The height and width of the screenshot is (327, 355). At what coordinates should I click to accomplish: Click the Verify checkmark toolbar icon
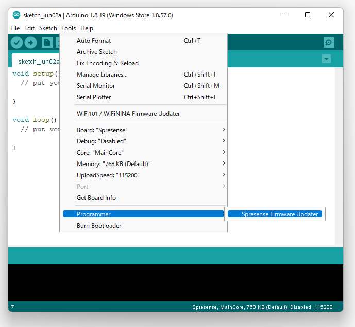(16, 43)
